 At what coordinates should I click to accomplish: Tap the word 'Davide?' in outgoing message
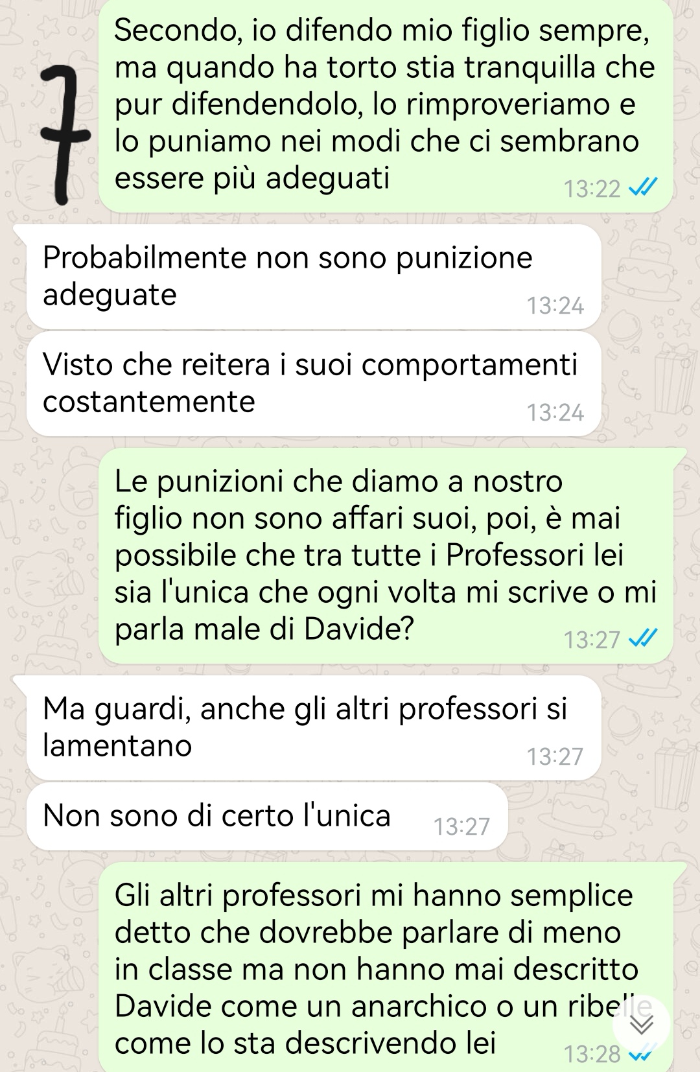point(359,628)
